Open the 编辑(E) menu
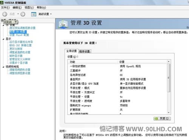This screenshot has height=140, width=189. [17, 8]
